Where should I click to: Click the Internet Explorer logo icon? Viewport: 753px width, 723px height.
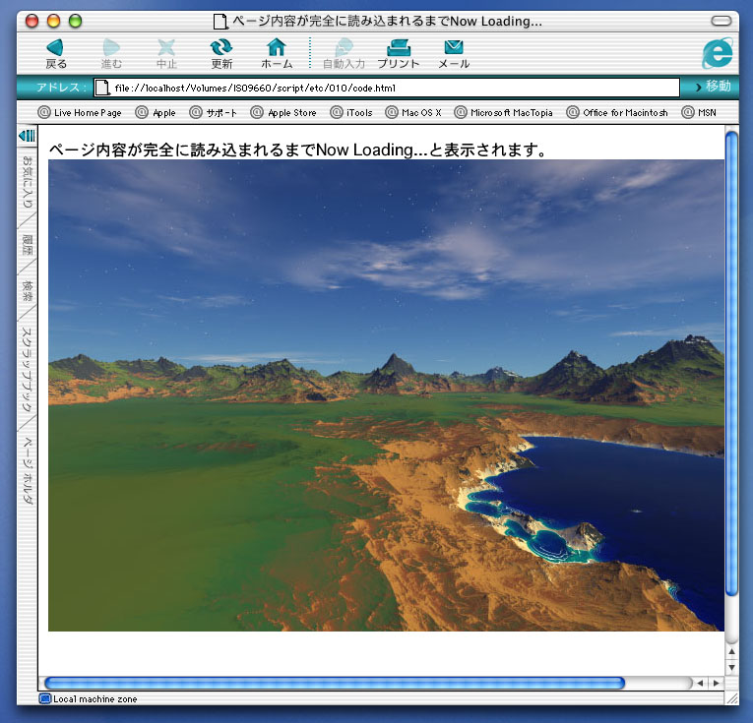718,52
